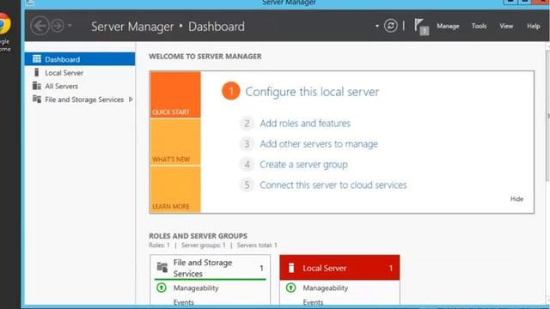Open the notifications flag

coord(421,27)
